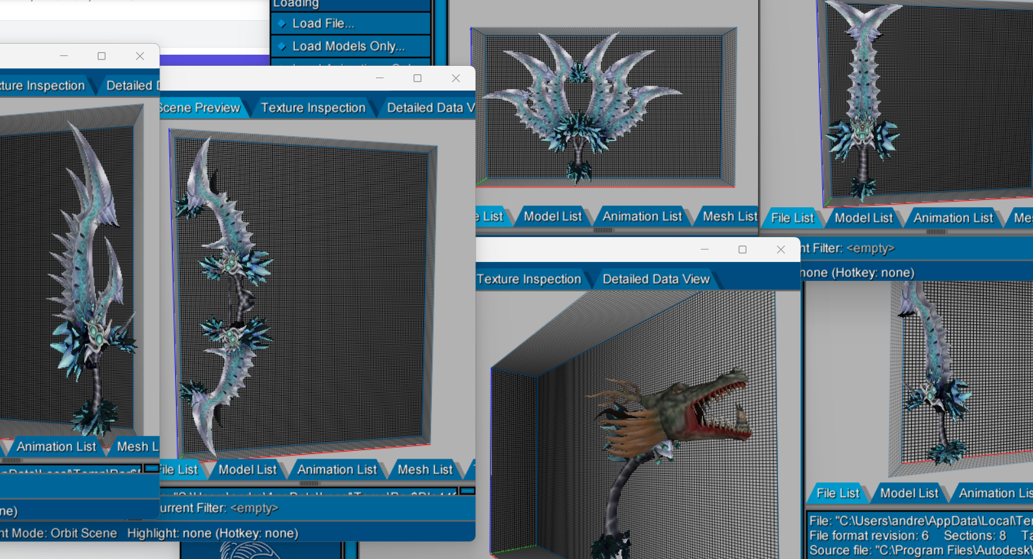Screen dimensions: 1033x559
Task: Maximize the window with the Scene Preview tab
Action: [x=417, y=78]
